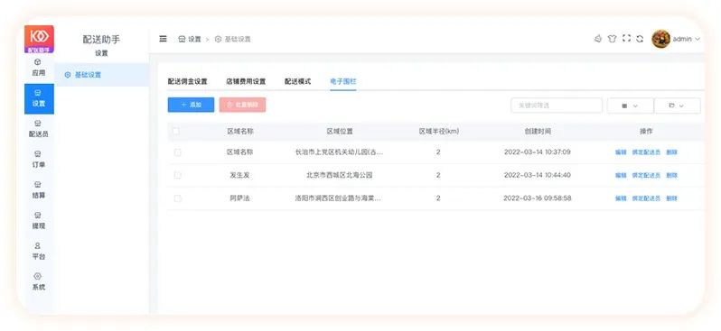Go to the 配送员 sidebar section
721x331 pixels.
click(x=39, y=129)
